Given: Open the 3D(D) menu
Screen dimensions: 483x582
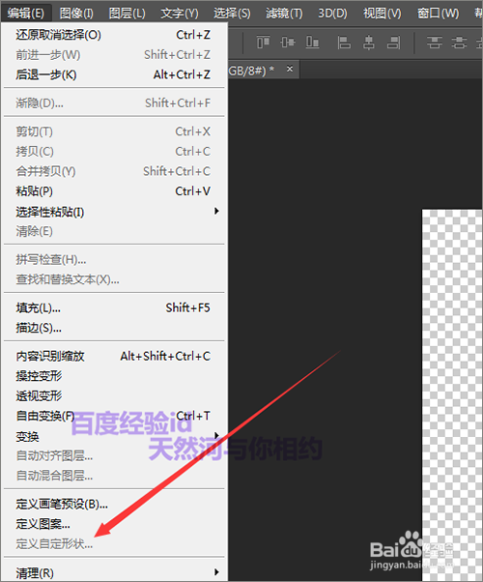Looking at the screenshot, I should click(332, 14).
